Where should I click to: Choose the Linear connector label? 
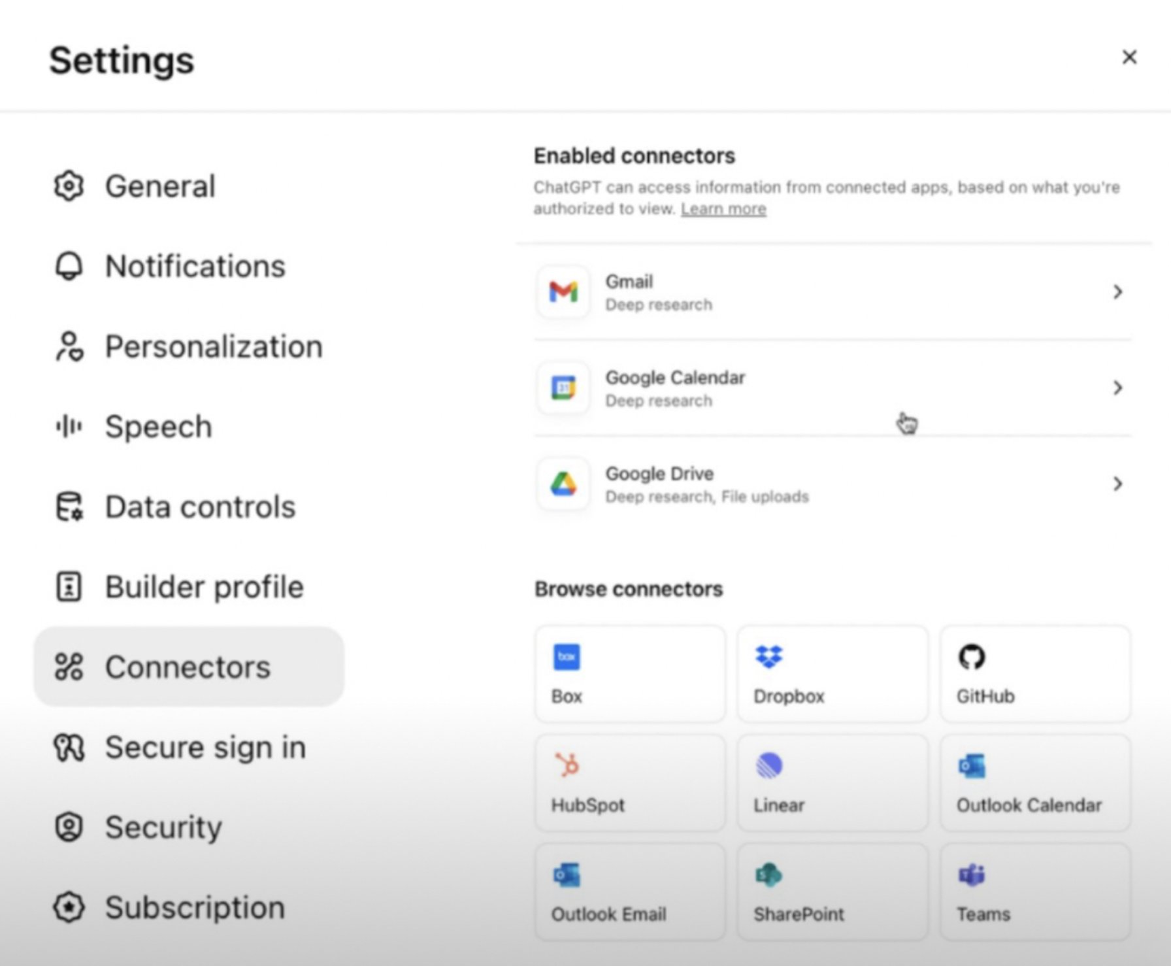point(779,805)
